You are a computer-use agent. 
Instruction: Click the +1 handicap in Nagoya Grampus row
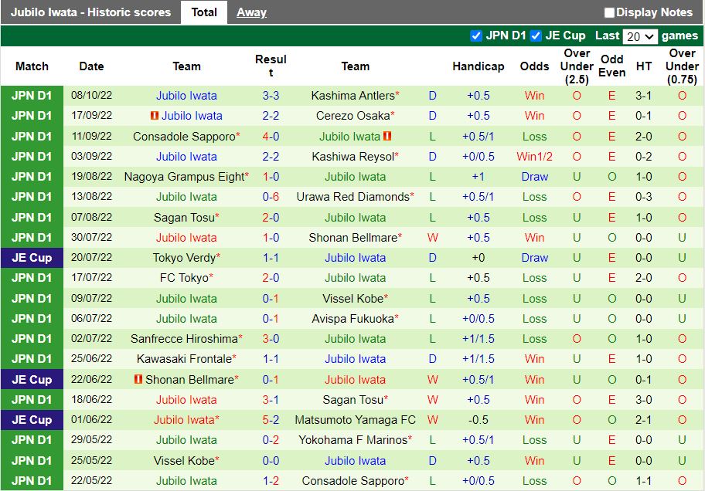pyautogui.click(x=478, y=177)
